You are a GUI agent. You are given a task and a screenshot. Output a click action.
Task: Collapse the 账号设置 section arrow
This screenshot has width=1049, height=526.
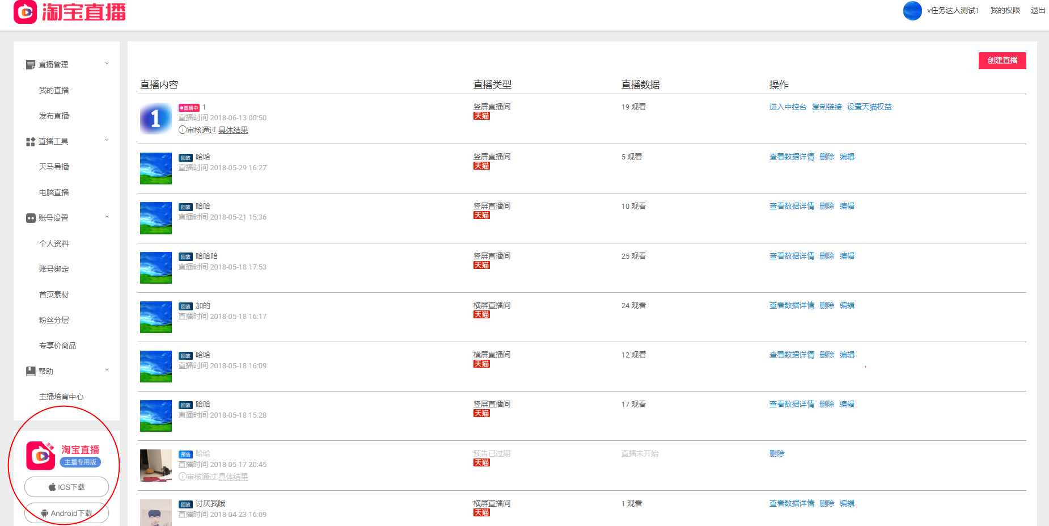click(x=107, y=217)
